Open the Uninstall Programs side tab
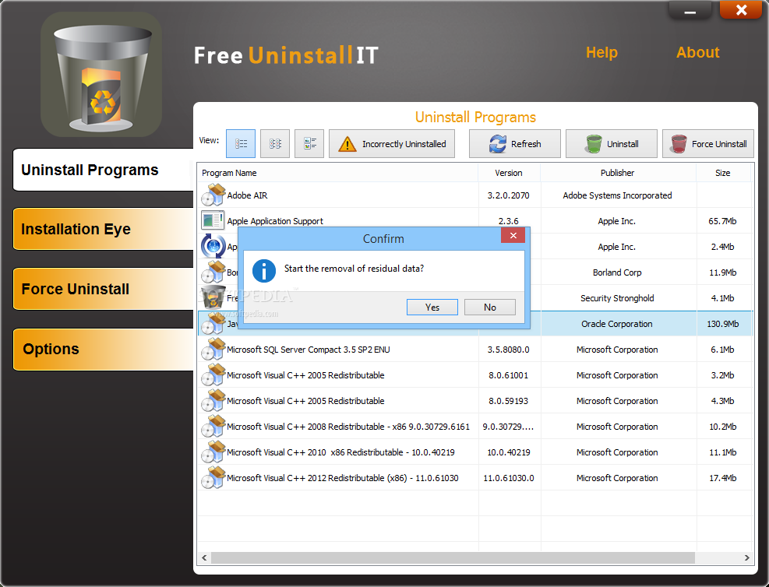This screenshot has width=769, height=587. pos(103,170)
